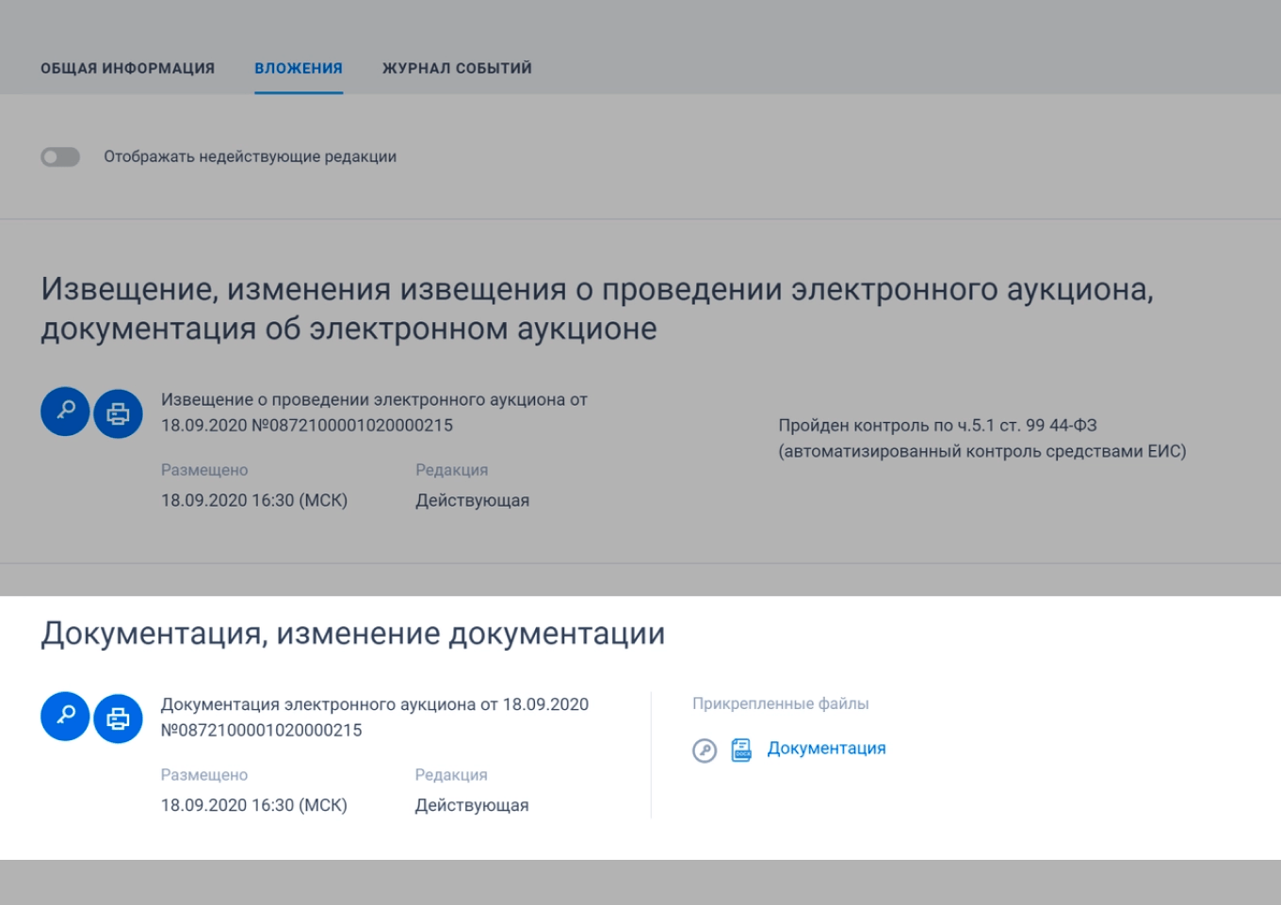Open the ЖУРНАЛ СОБЫТИЙ tab
Image resolution: width=1281 pixels, height=905 pixels.
456,67
